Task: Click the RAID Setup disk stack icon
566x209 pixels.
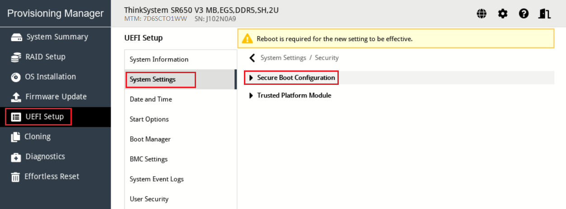Action: pos(16,57)
